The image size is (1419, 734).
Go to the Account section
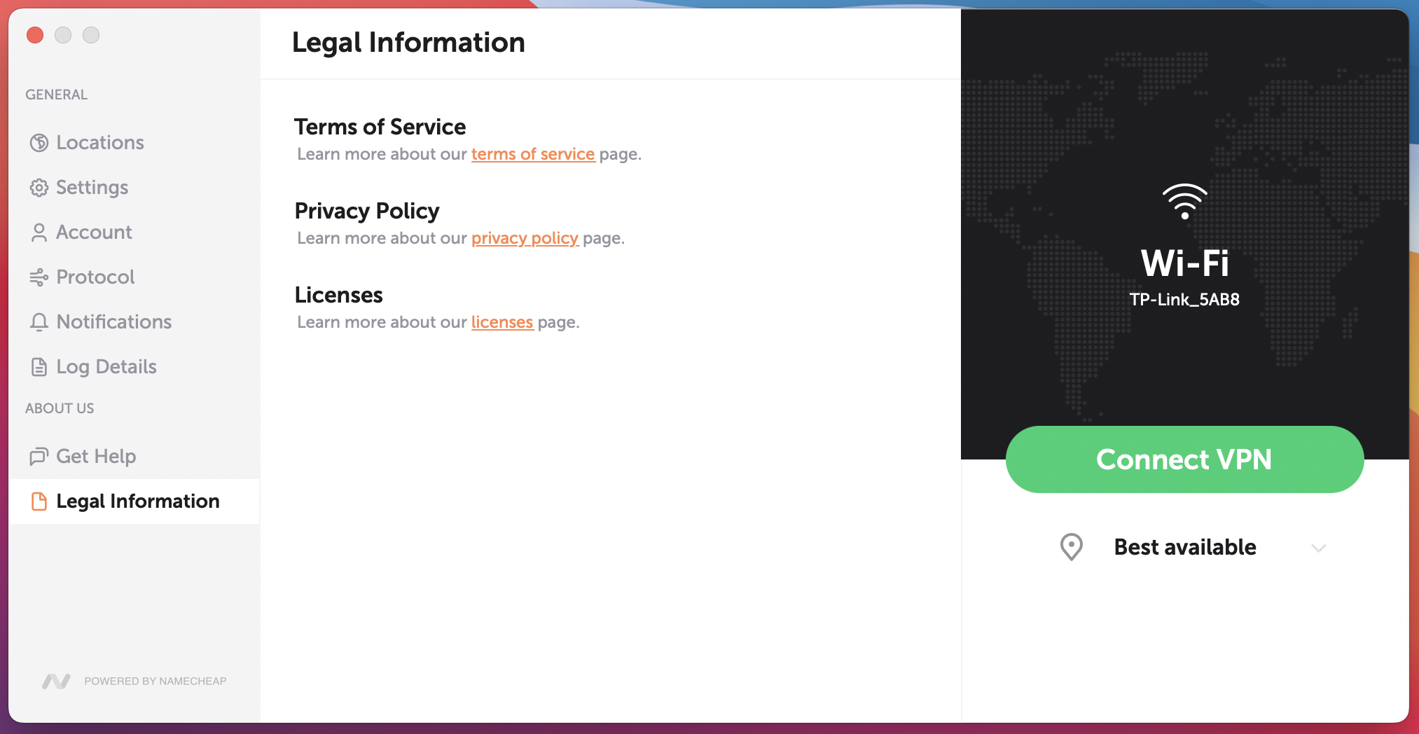tap(134, 233)
